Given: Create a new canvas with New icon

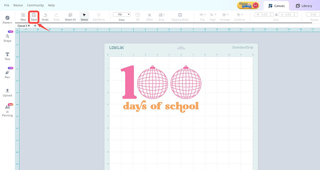Looking at the screenshot, I should [x=23, y=17].
